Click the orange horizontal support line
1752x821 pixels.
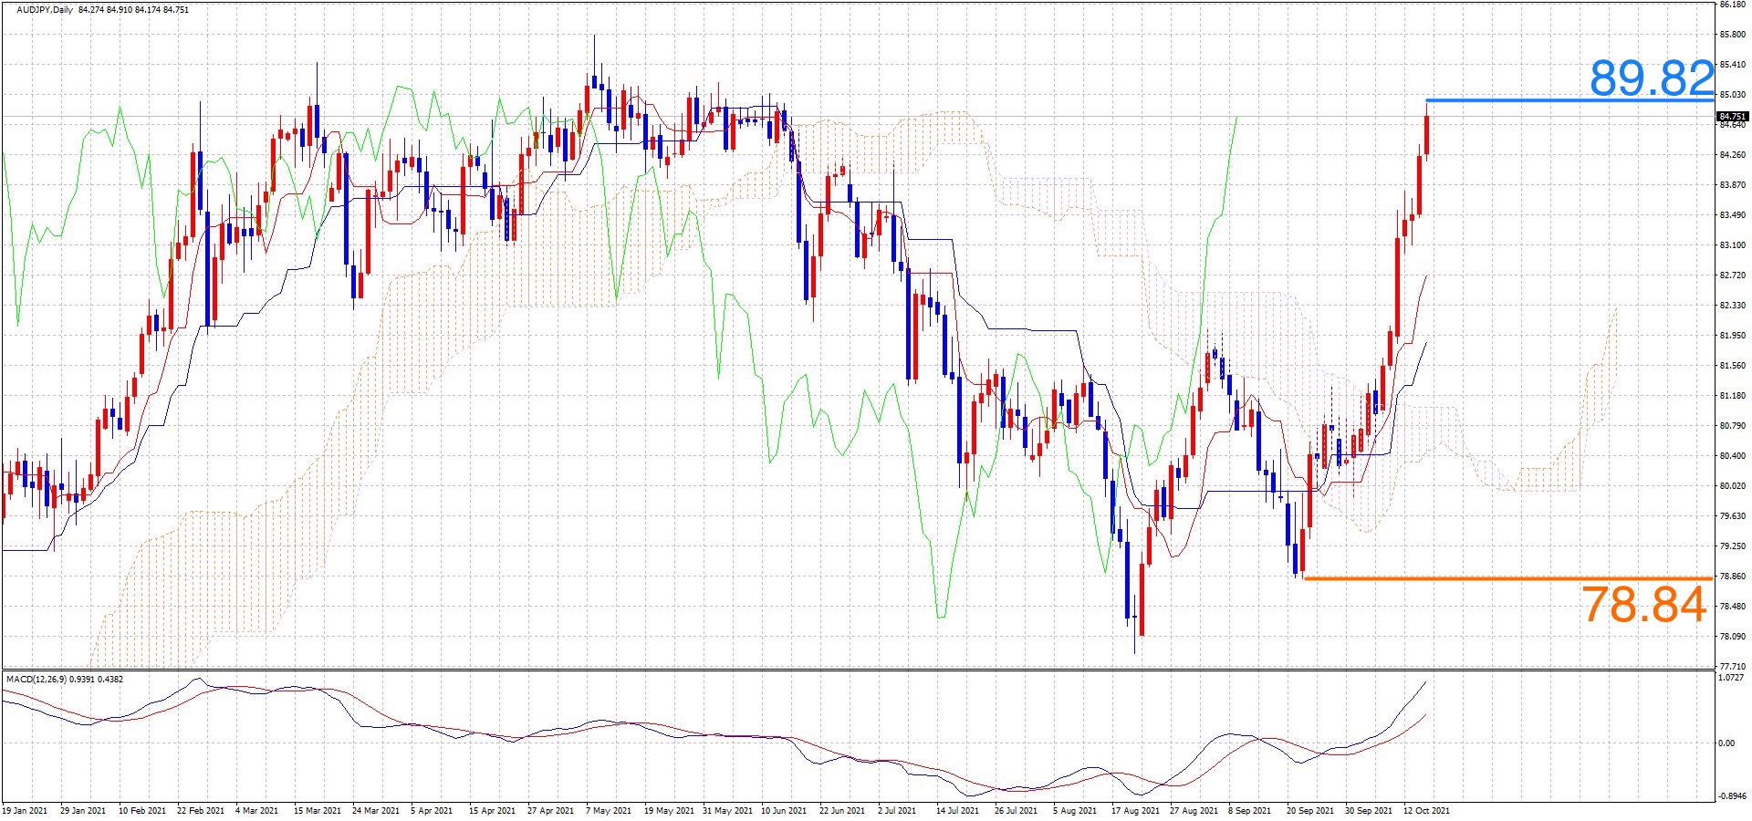pos(1506,578)
